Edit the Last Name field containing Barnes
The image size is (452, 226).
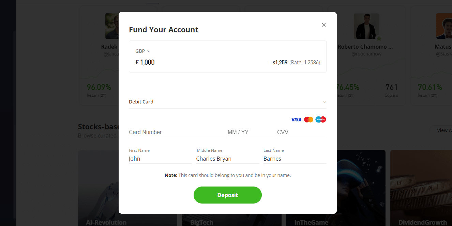click(295, 159)
